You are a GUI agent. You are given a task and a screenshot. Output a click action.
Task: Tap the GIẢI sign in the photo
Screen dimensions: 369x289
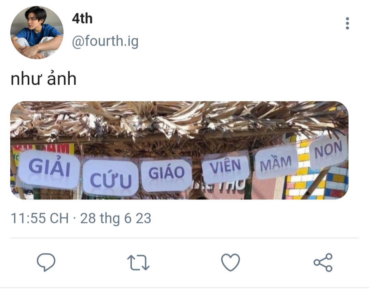[49, 169]
